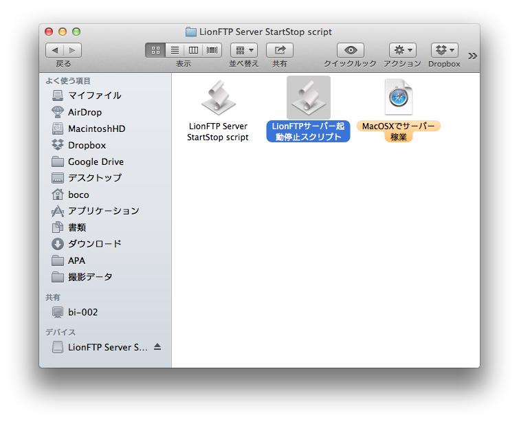Eject the LionFTP Server disk
The height and width of the screenshot is (422, 519).
click(157, 347)
